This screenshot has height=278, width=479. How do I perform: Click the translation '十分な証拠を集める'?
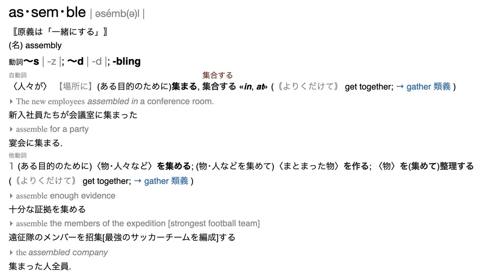[47, 209]
